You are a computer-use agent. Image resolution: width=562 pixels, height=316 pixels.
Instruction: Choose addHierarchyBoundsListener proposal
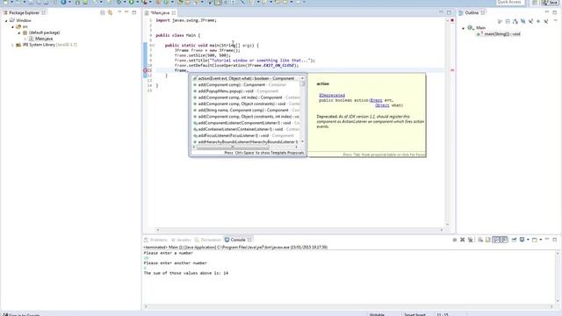pos(246,142)
